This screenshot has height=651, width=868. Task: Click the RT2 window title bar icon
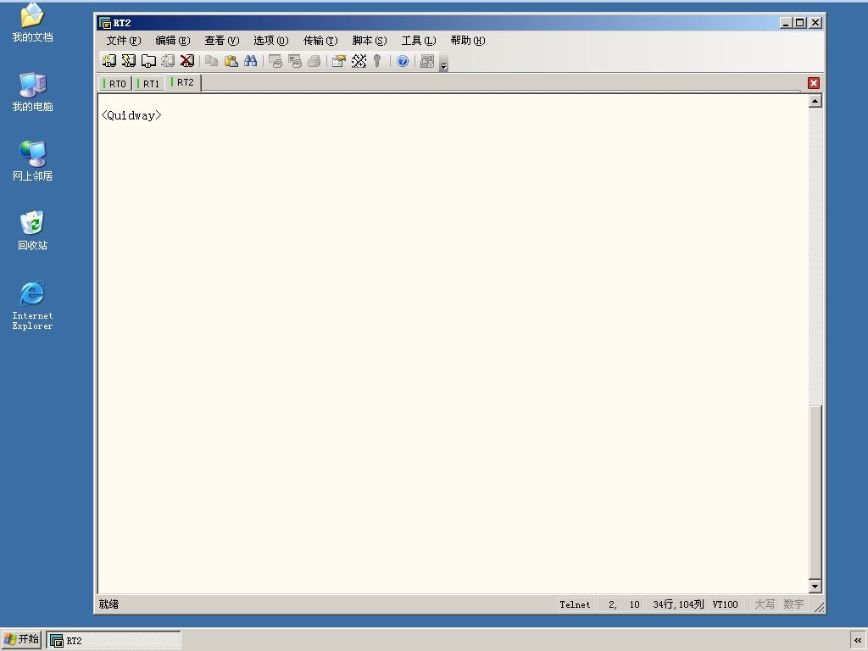(104, 23)
